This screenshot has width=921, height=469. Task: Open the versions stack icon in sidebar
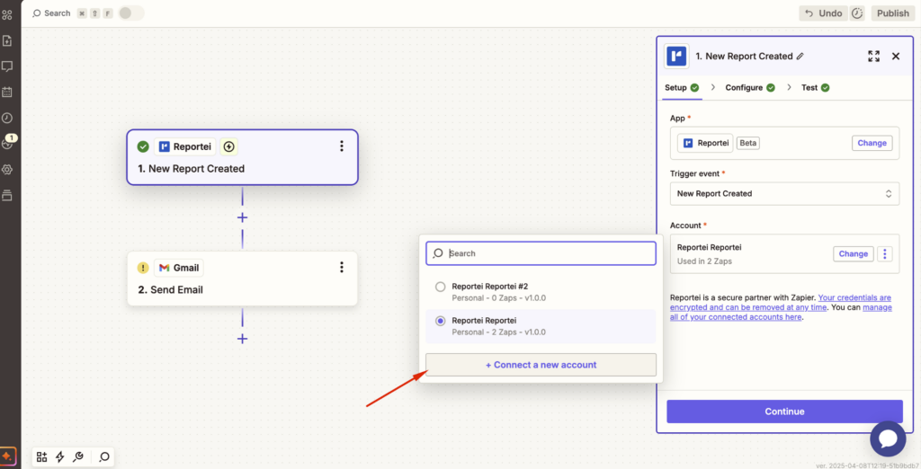[7, 196]
